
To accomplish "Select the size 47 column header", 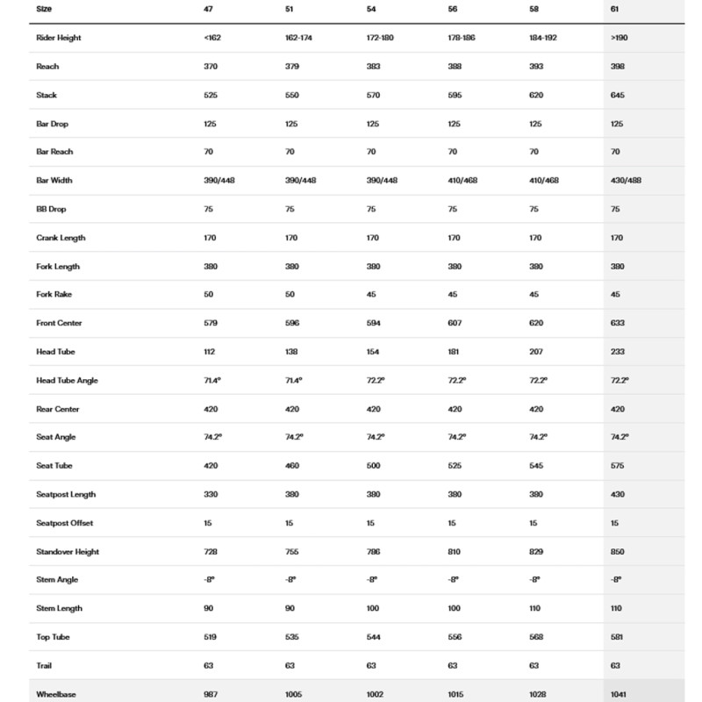I will coord(206,7).
